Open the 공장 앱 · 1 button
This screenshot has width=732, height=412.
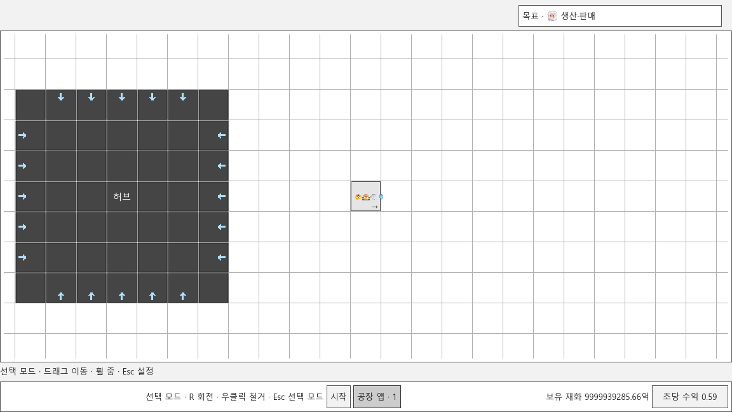377,397
